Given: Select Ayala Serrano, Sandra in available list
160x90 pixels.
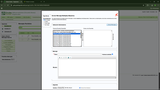Looking at the screenshot, I should (67, 31).
